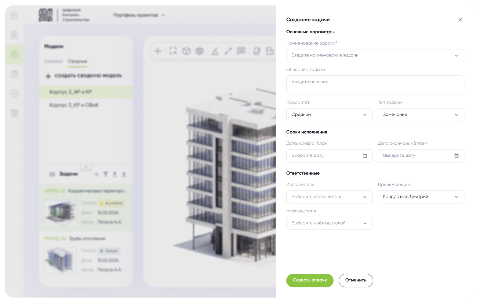Switch to the Сводные models tab

pos(78,61)
